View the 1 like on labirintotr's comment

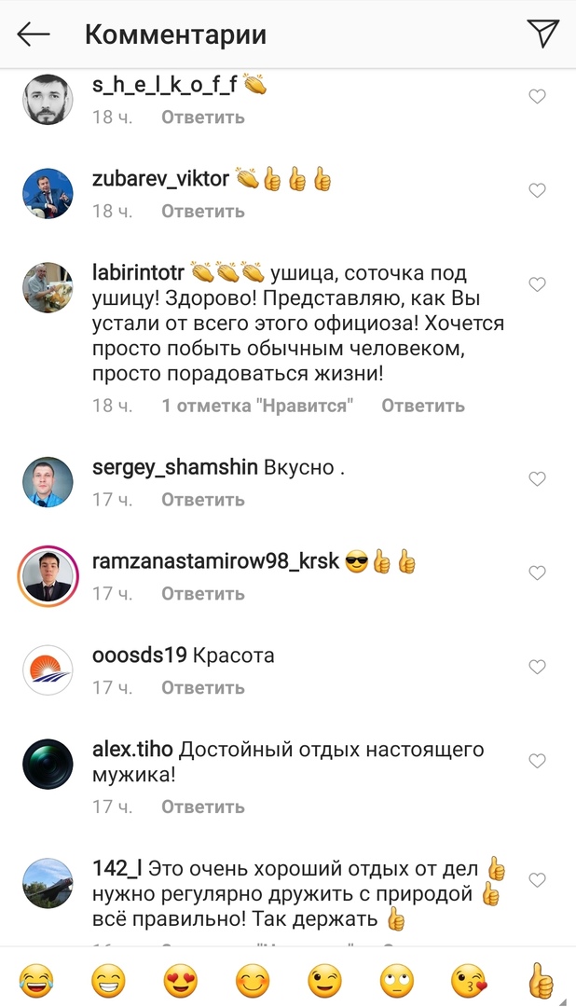pos(257,406)
